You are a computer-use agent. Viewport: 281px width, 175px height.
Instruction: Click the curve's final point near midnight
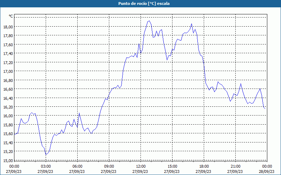[265, 109]
